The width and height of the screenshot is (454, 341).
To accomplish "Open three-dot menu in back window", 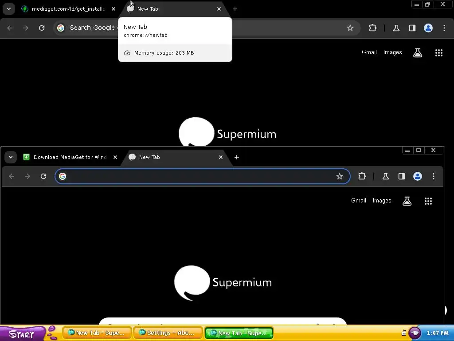I will click(x=444, y=28).
